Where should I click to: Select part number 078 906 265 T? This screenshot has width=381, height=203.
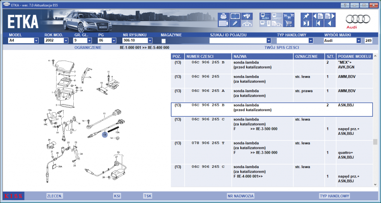208,143
